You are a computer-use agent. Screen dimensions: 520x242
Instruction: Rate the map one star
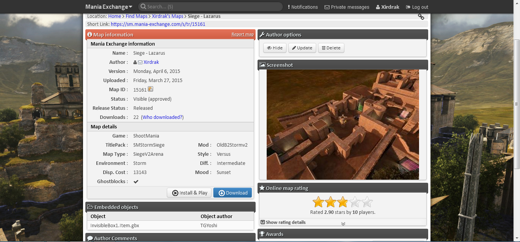pyautogui.click(x=318, y=202)
